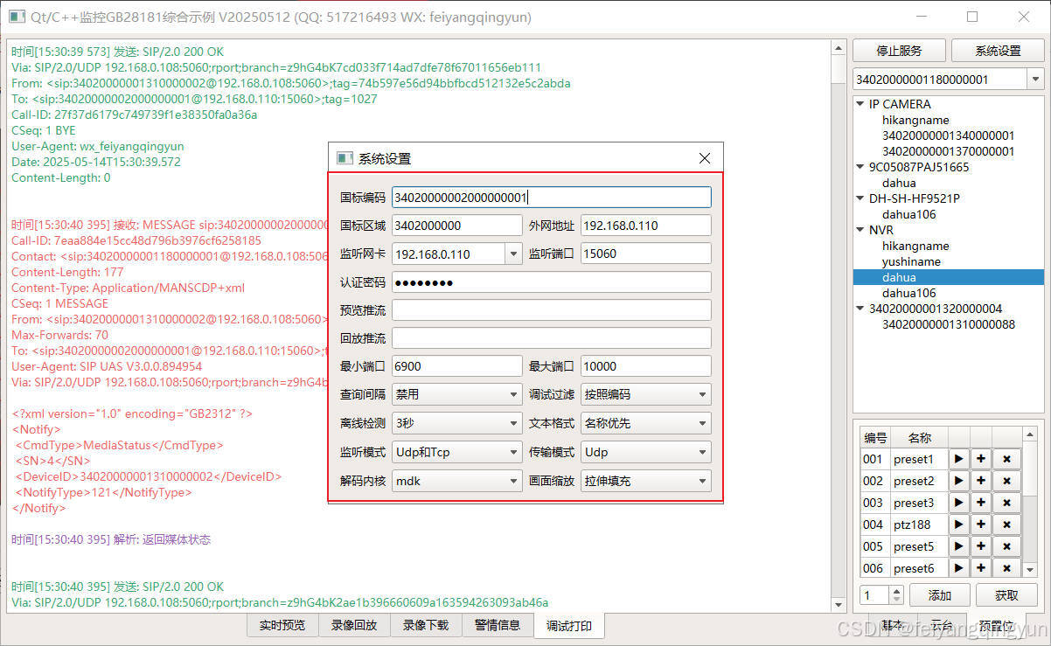Click the 获取 presets button
Screen dimensions: 1051x646
tap(1007, 595)
